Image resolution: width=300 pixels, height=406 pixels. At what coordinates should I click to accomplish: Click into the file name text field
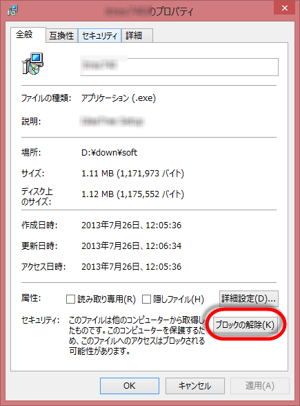click(x=179, y=67)
